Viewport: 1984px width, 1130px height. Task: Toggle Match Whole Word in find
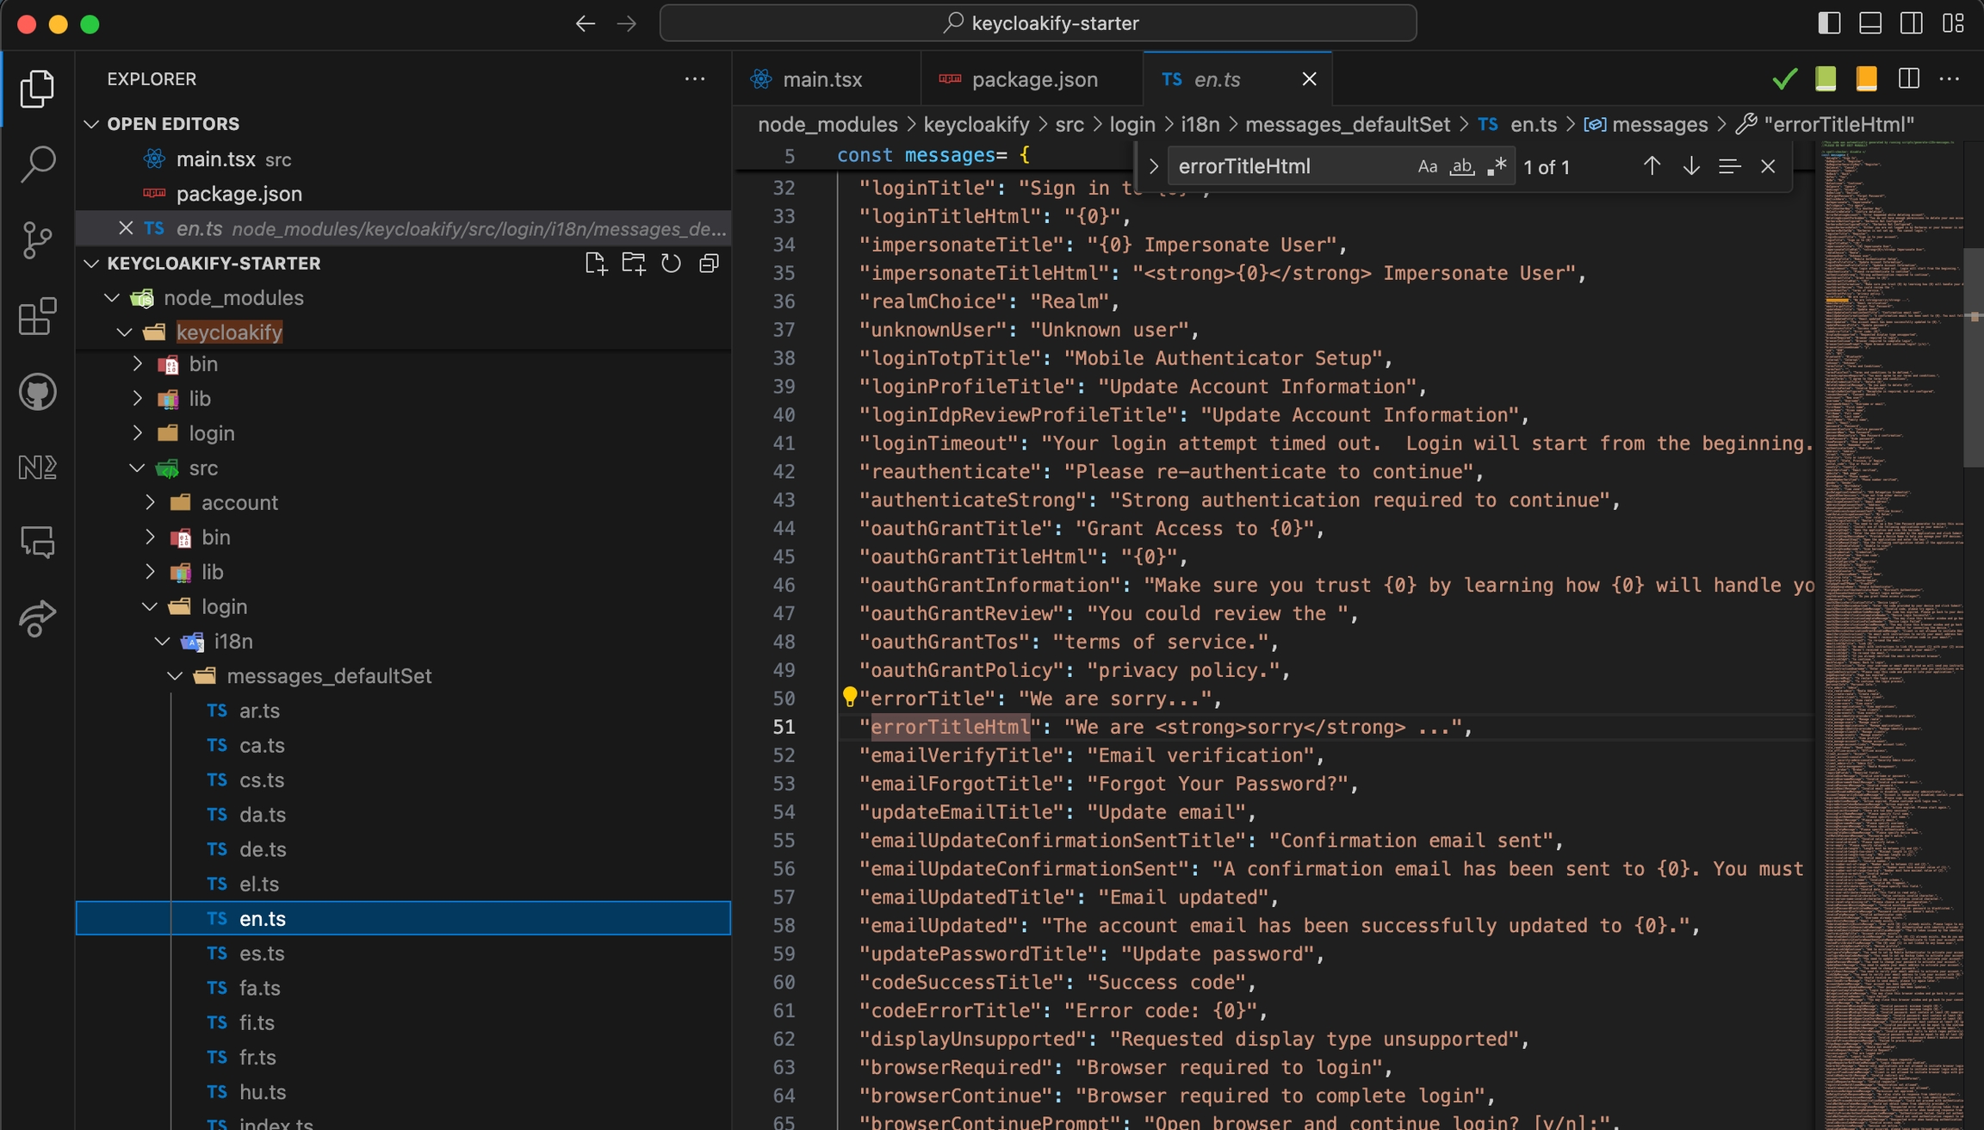[x=1461, y=167]
